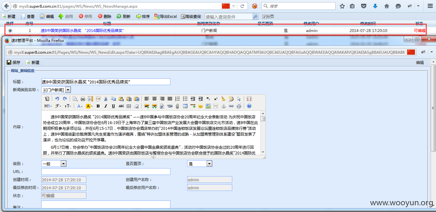436x212 pixels.
Task: Open the text background highlight color
Action: point(89,106)
